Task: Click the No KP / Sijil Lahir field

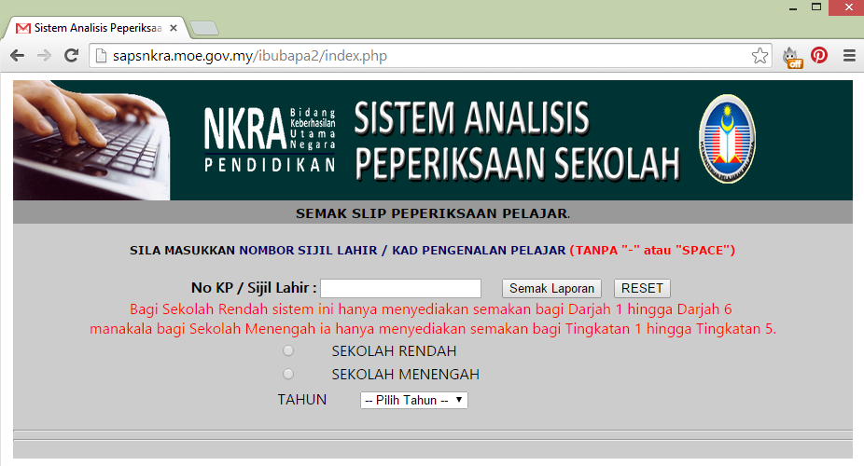Action: pos(400,288)
